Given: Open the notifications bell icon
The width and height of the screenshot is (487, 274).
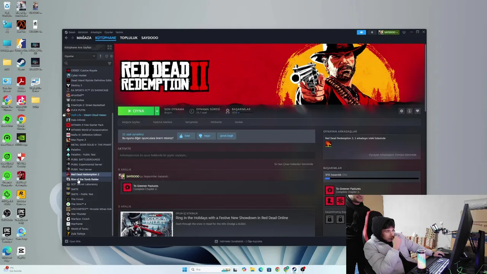Looking at the screenshot, I should tap(372, 32).
